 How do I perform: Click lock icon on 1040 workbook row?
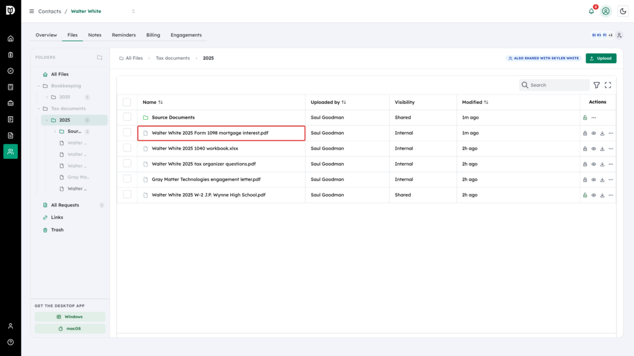pyautogui.click(x=584, y=148)
